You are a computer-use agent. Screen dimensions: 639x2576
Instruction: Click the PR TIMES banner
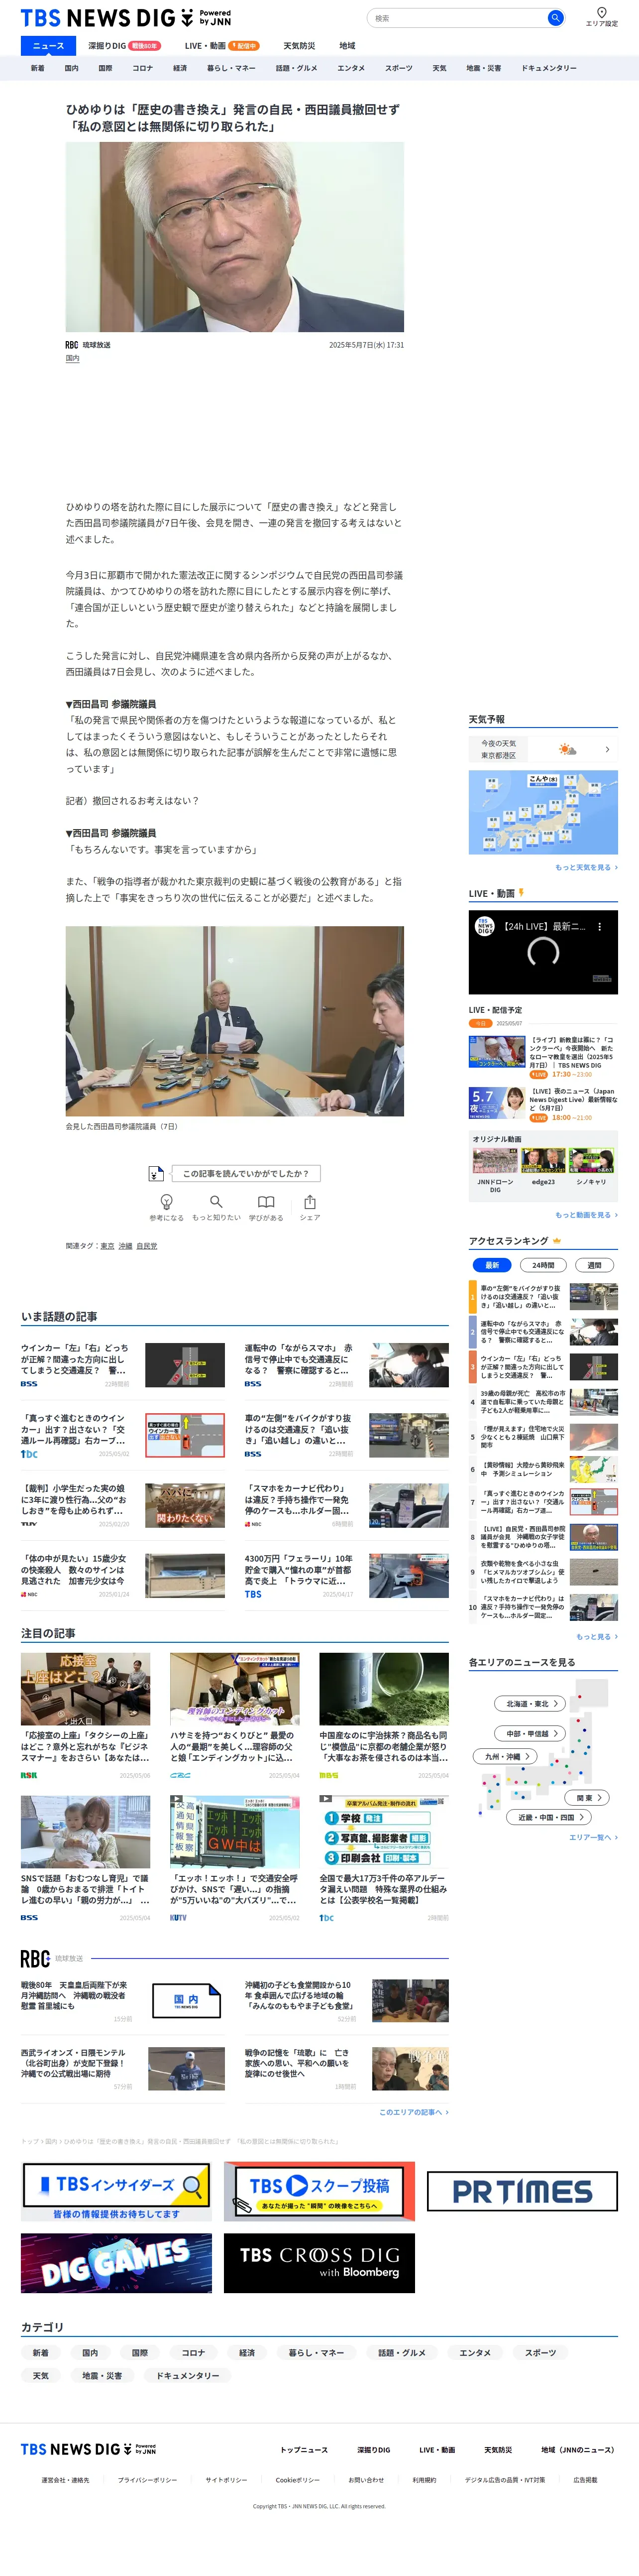pyautogui.click(x=522, y=2192)
